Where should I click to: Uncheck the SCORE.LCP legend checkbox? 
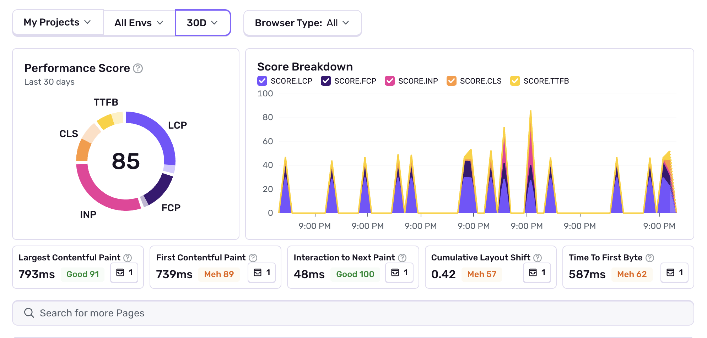[262, 81]
